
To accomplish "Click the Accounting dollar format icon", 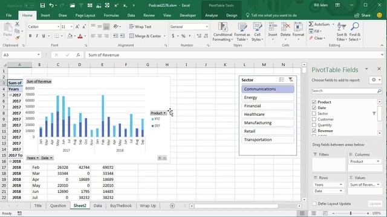I will 173,36.
